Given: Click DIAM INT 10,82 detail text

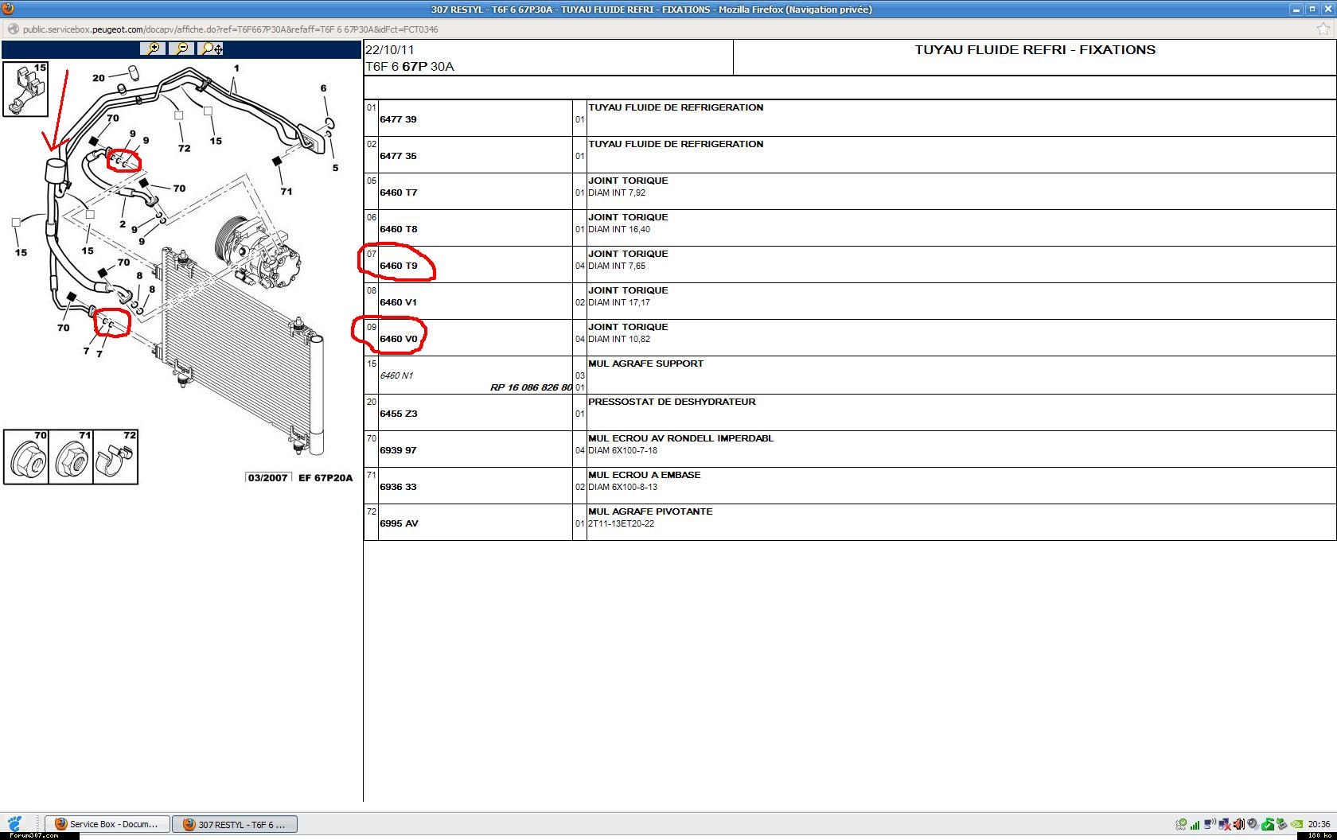Looking at the screenshot, I should click(x=619, y=339).
